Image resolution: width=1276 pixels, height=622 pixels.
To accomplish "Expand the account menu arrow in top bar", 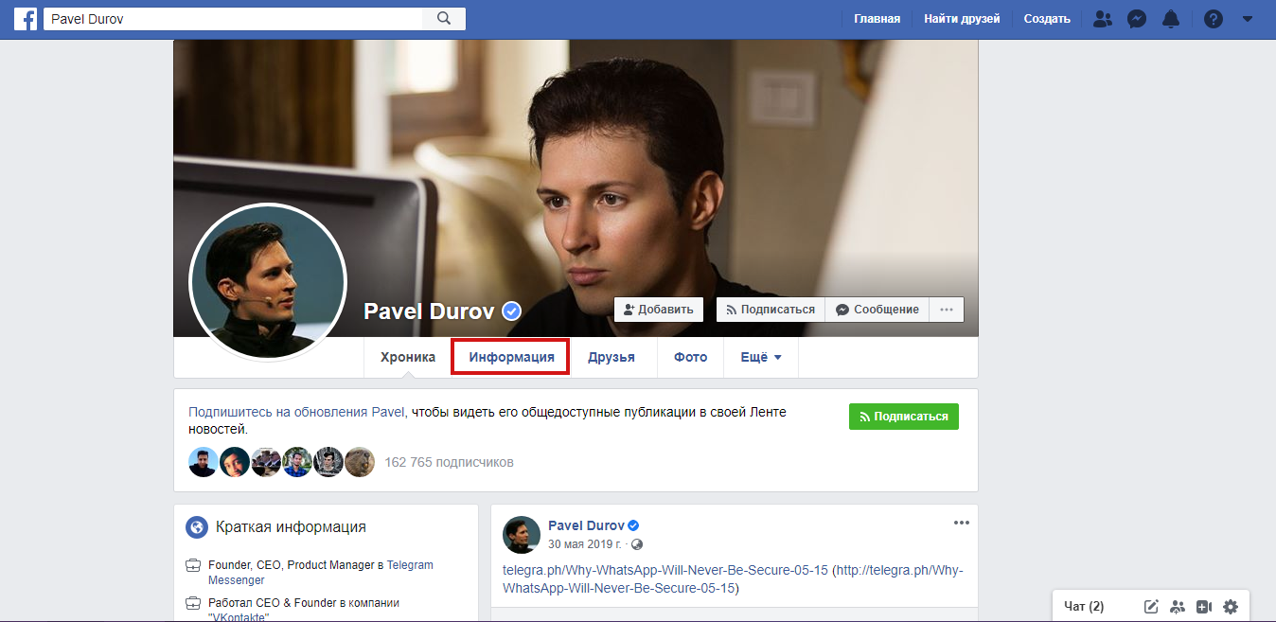I will 1248,19.
